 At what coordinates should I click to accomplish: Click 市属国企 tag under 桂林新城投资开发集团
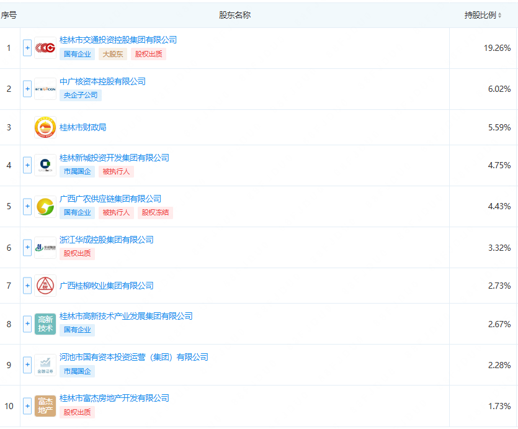click(x=78, y=171)
